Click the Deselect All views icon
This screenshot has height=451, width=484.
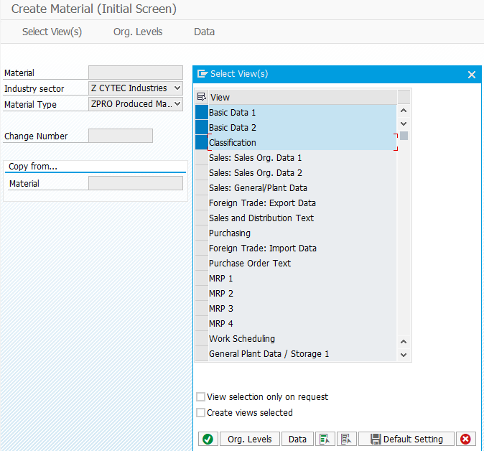click(346, 439)
